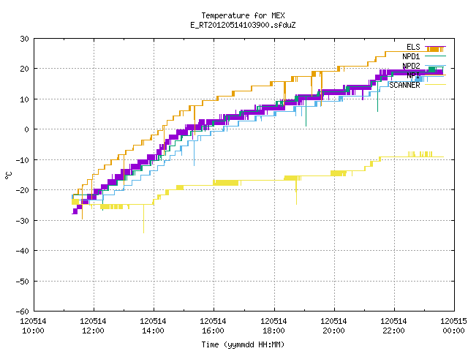This screenshot has height=351, width=468.
Task: Click the SCANNER legend label
Action: pyautogui.click(x=404, y=85)
